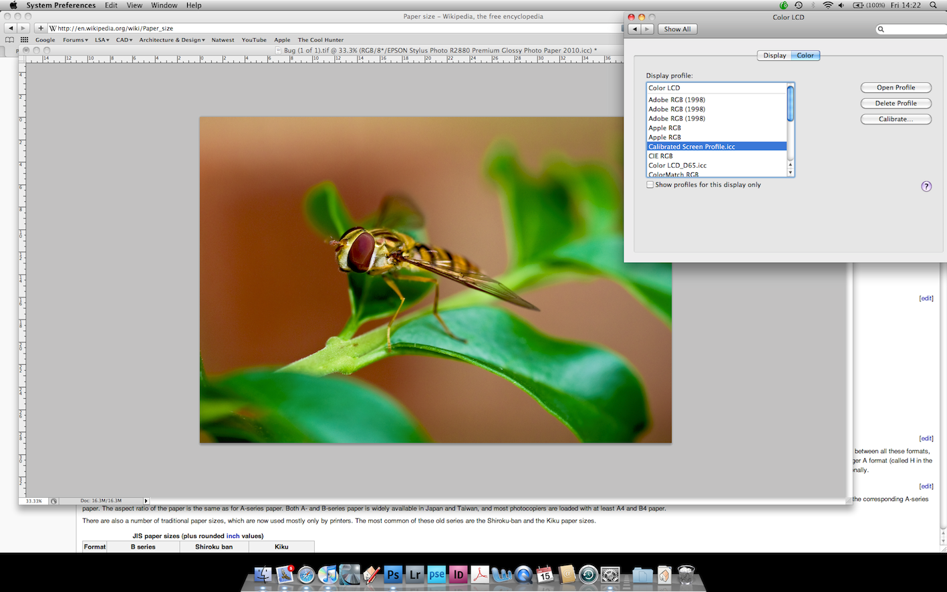
Task: Open the Architecture & Design bookmark folder
Action: 172,40
